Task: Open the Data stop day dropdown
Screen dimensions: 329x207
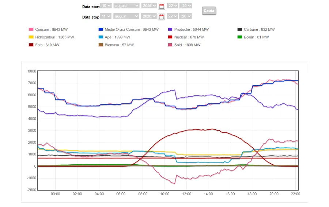Action: (106, 16)
